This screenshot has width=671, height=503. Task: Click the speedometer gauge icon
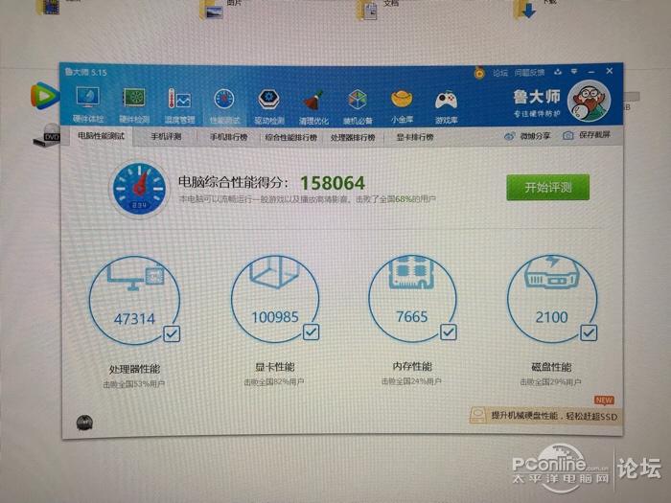tap(139, 189)
